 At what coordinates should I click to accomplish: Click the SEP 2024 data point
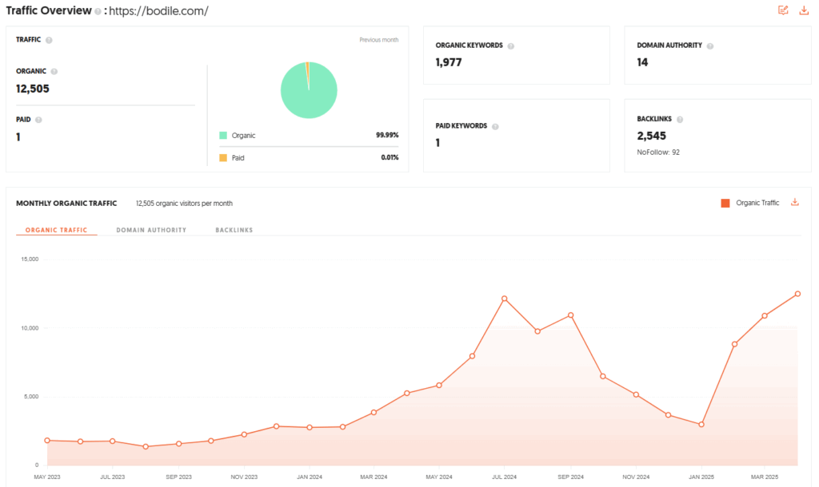click(570, 315)
